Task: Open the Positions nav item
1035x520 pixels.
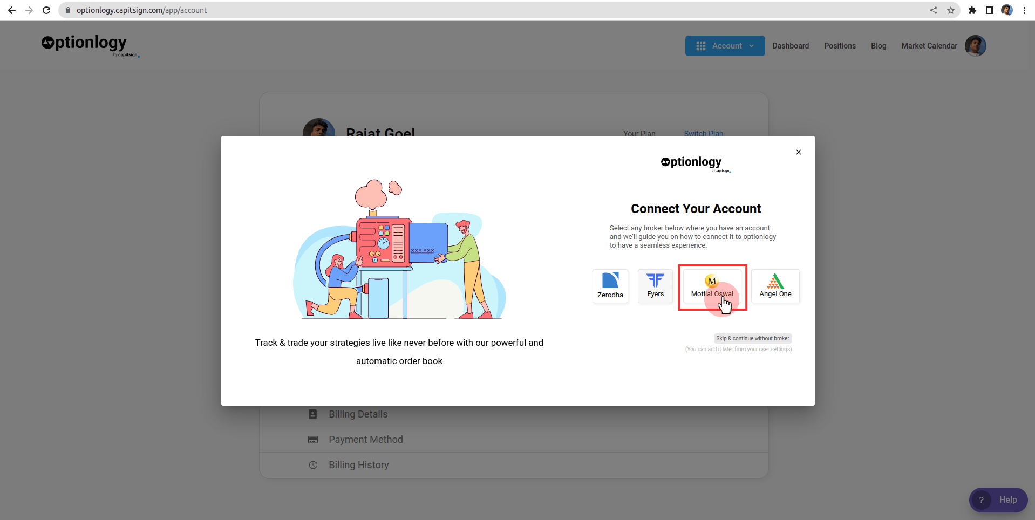Action: (x=840, y=46)
